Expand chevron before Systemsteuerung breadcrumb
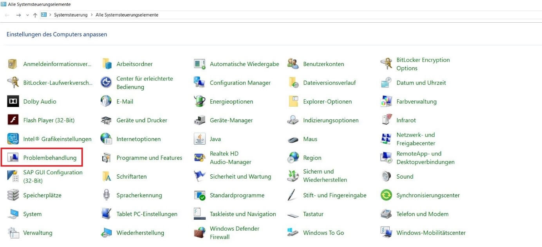 (50, 15)
